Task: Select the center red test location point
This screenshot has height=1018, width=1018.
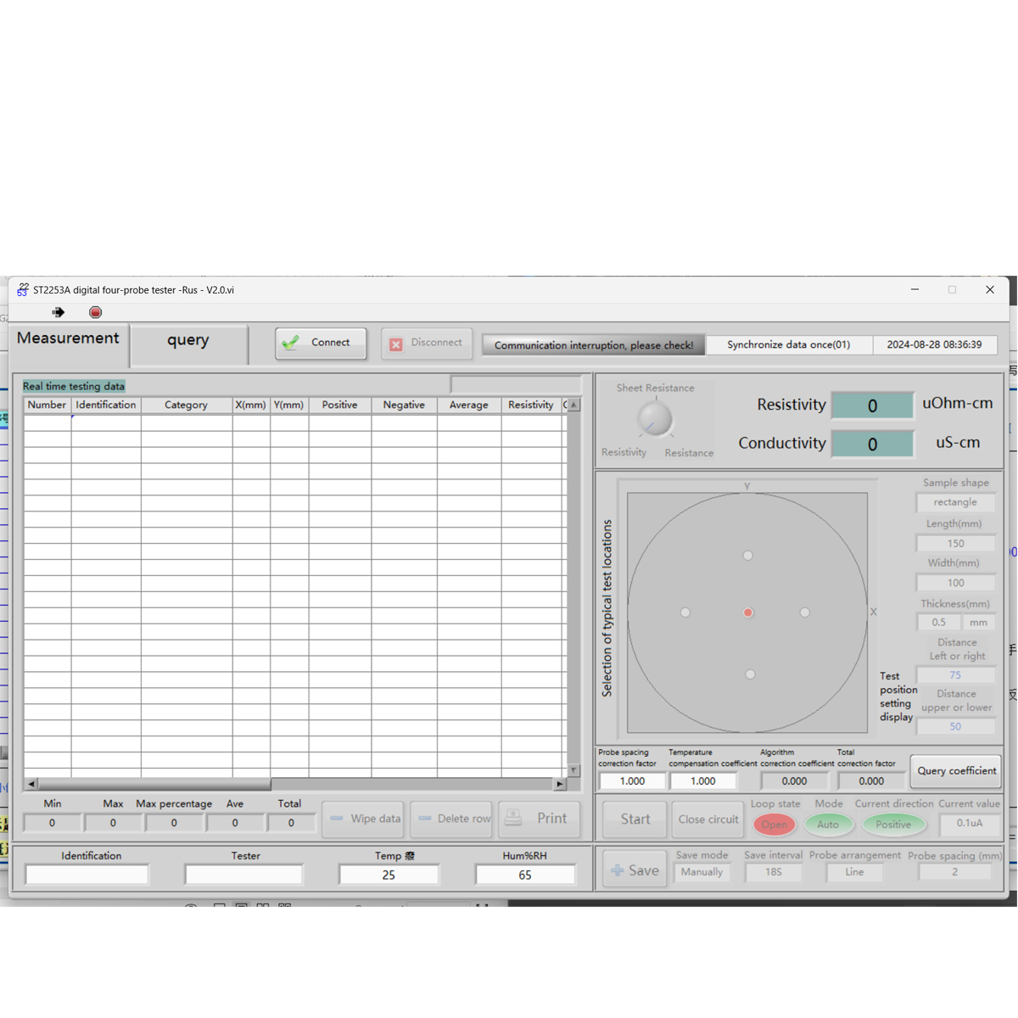Action: point(748,612)
